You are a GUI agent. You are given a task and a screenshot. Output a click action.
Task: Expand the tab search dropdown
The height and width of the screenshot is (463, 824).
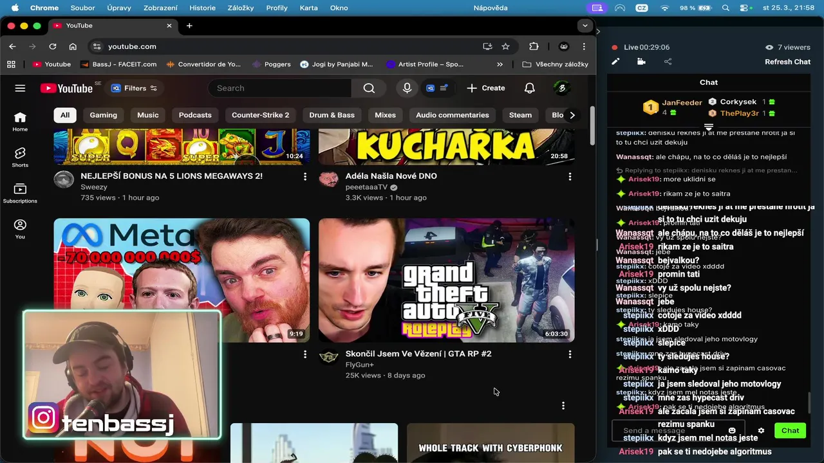pos(585,26)
